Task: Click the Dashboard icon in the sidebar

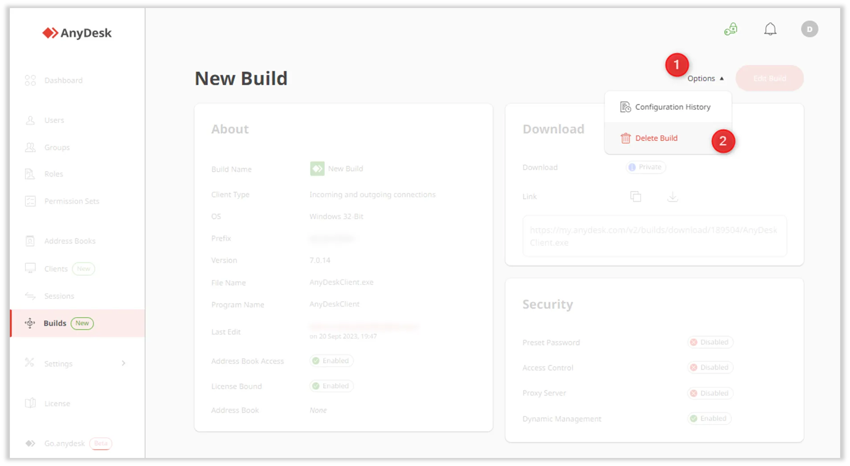Action: [30, 80]
